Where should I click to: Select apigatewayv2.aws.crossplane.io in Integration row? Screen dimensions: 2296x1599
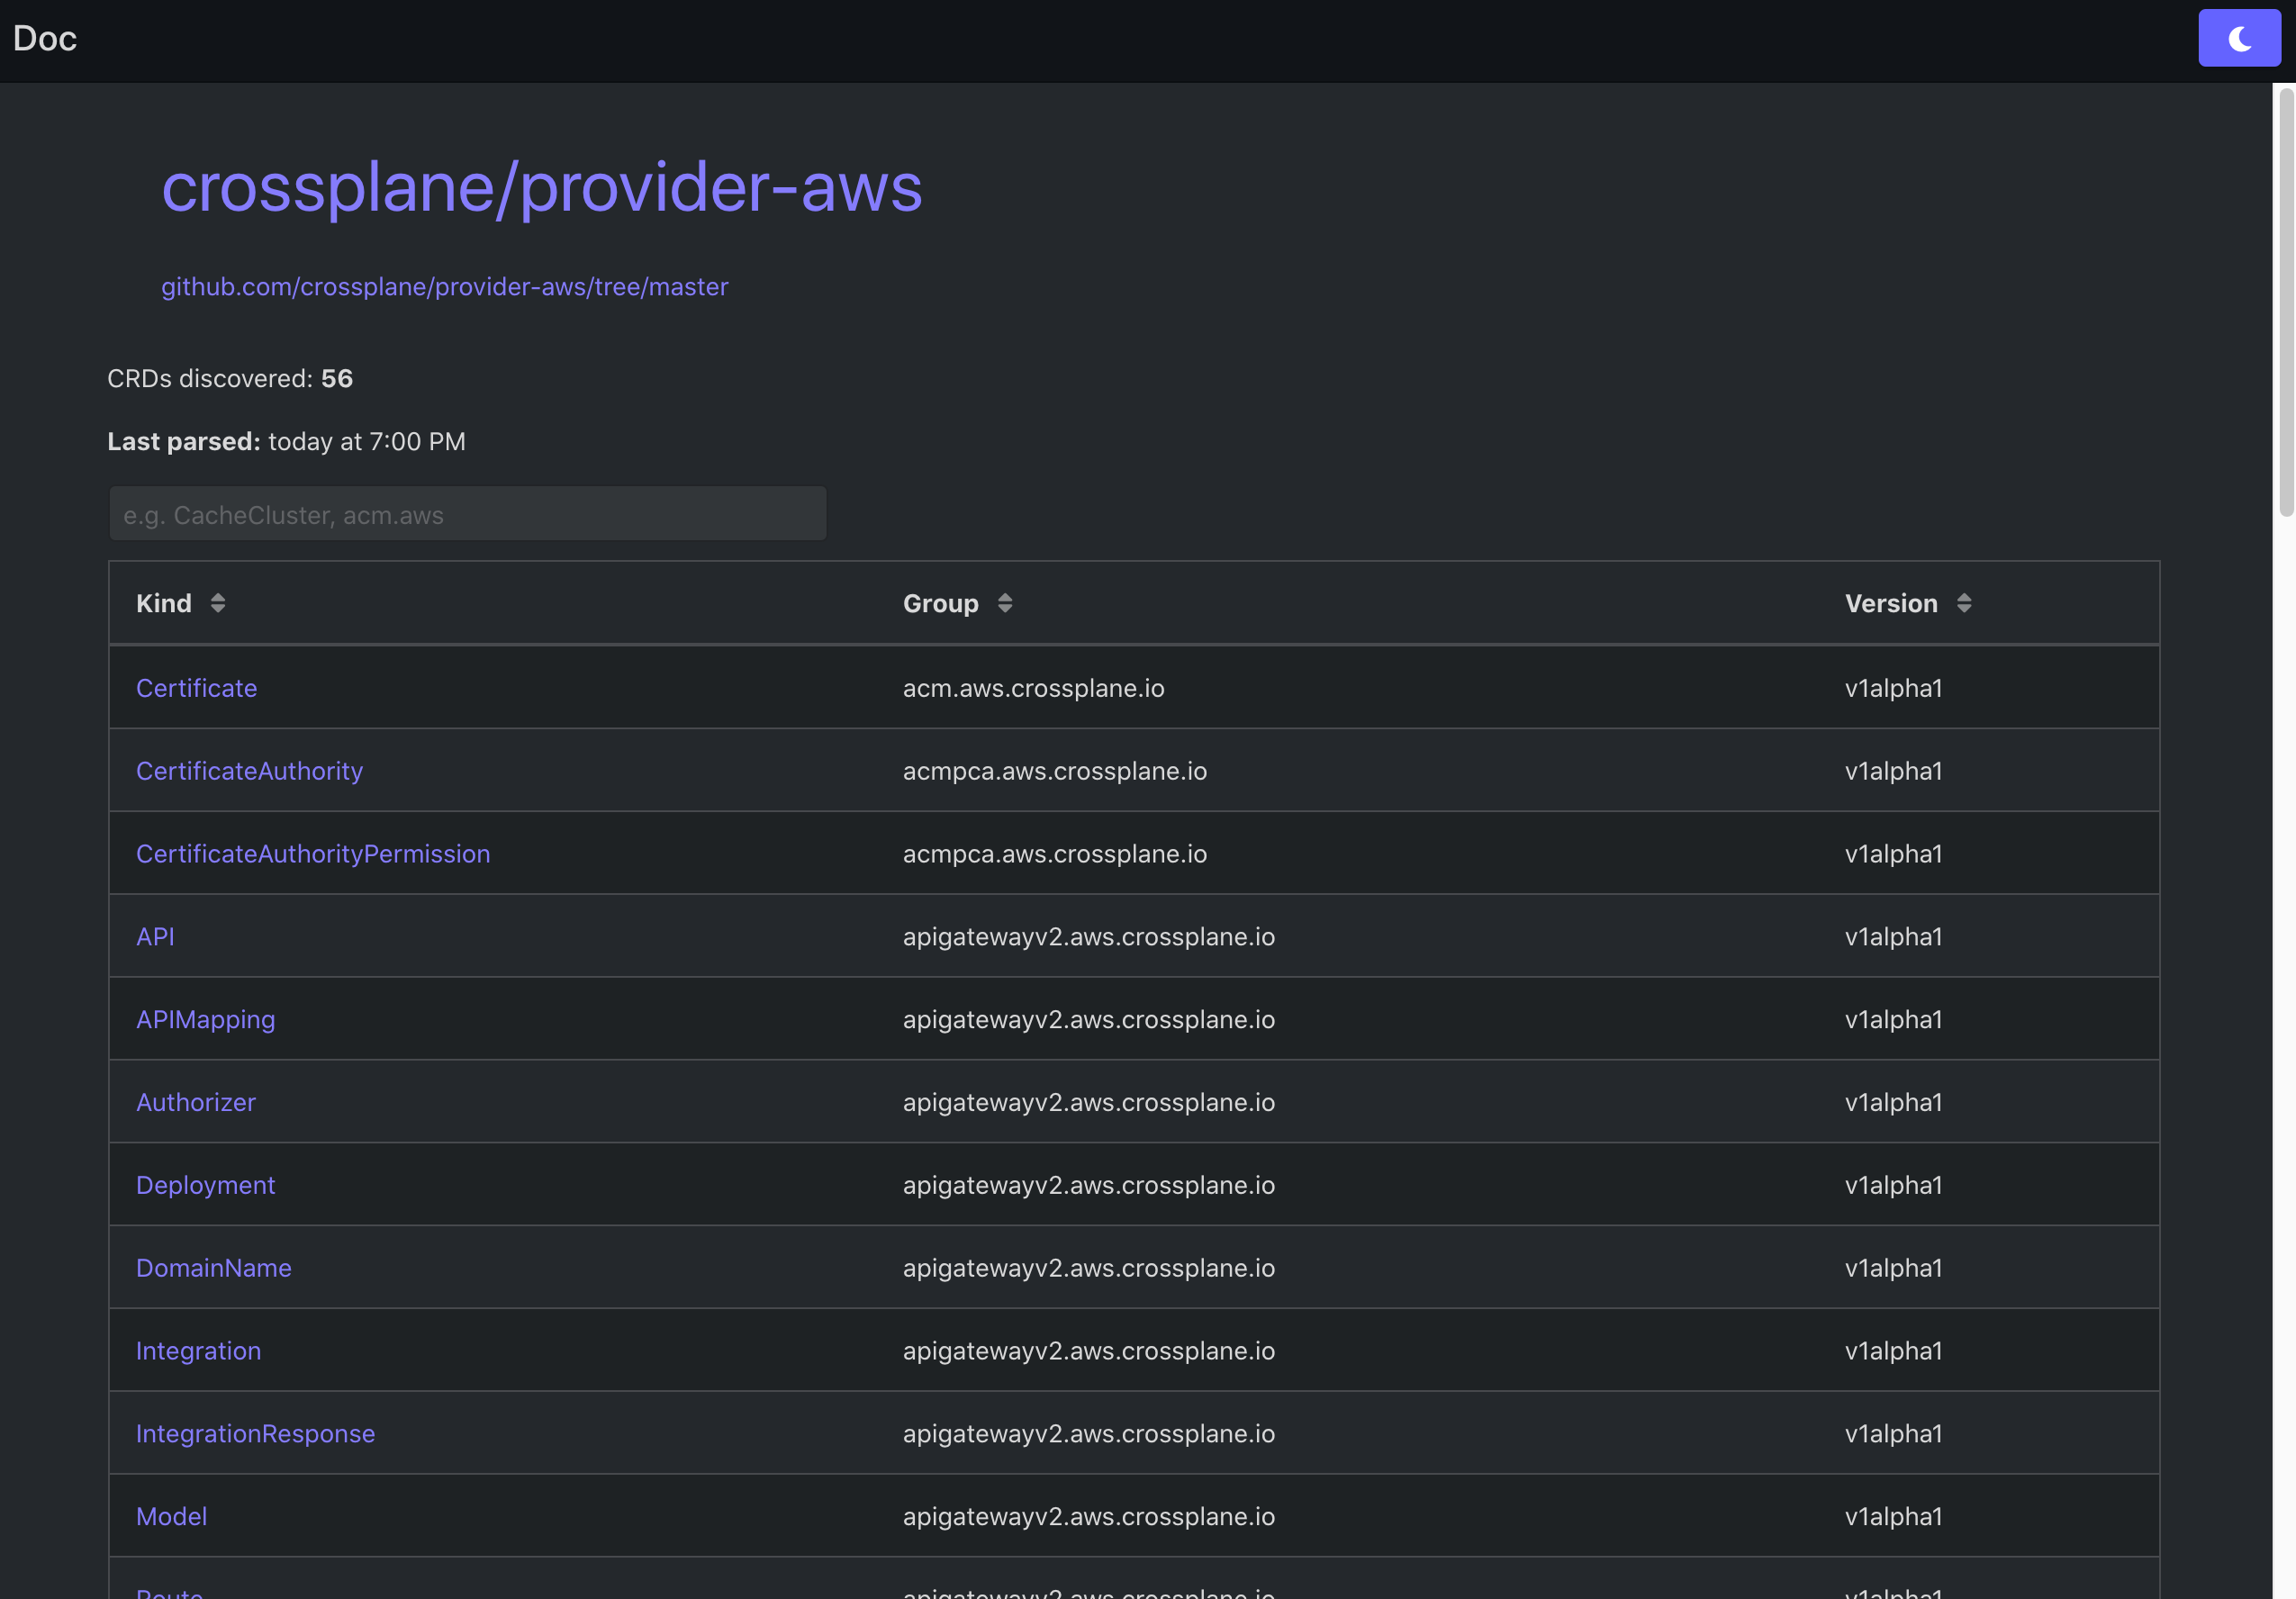pos(1089,1351)
